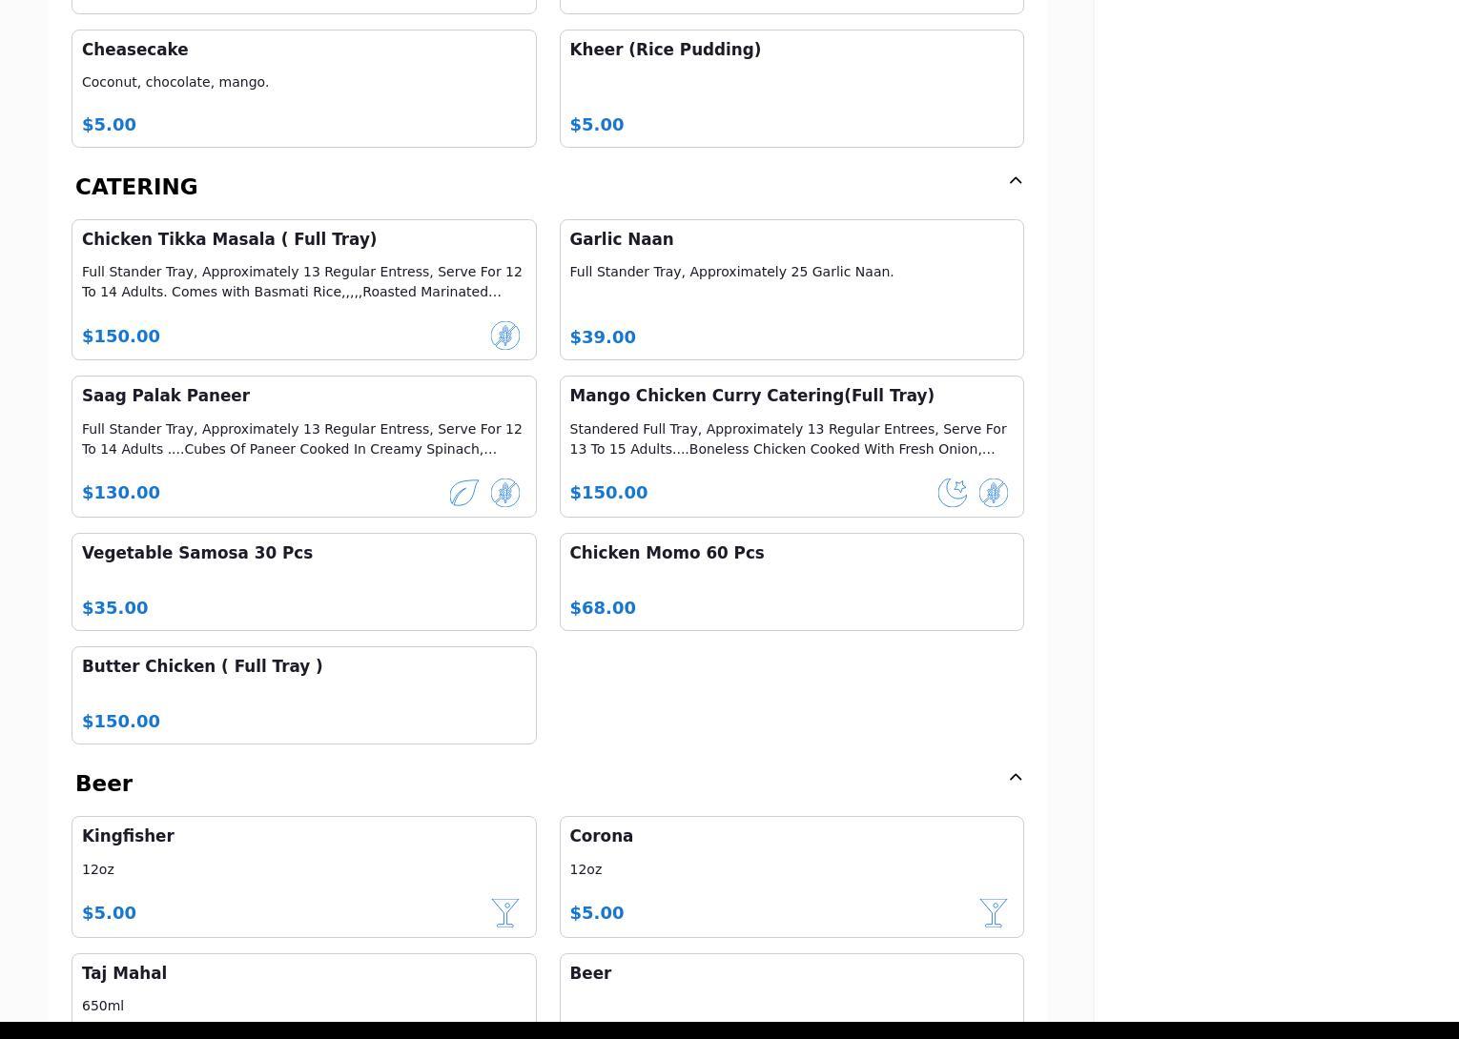Click the Beer section heading

click(x=104, y=784)
